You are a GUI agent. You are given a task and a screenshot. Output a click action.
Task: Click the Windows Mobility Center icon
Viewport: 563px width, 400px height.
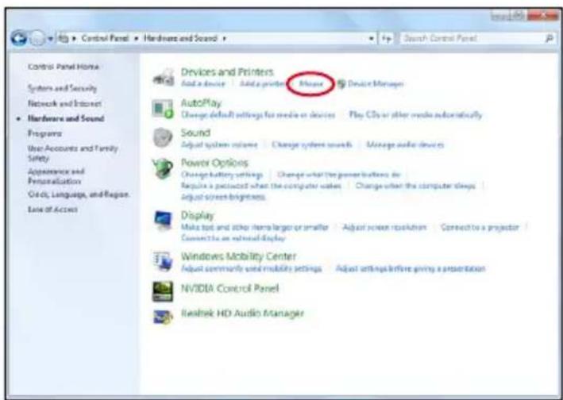163,262
